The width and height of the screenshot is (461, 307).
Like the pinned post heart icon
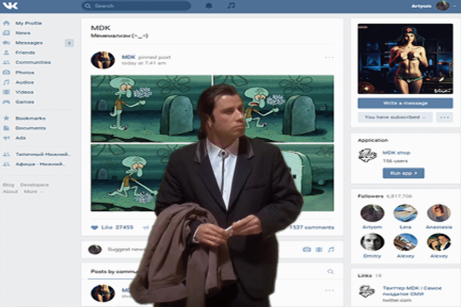94,227
